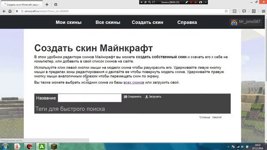Screen dimensions: 267x150
Task: Click the volume speaker tray icon
Action: 242,147
